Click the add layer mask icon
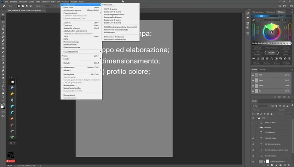 pyautogui.click(x=272, y=165)
